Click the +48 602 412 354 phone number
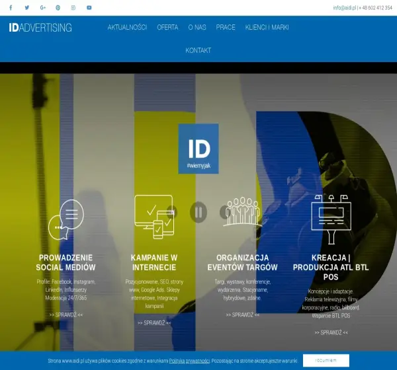 click(376, 8)
